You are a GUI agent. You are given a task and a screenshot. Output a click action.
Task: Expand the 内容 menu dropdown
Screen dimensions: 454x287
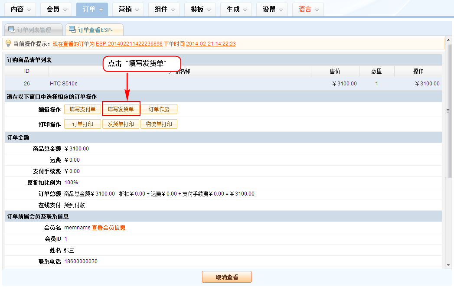click(x=21, y=10)
